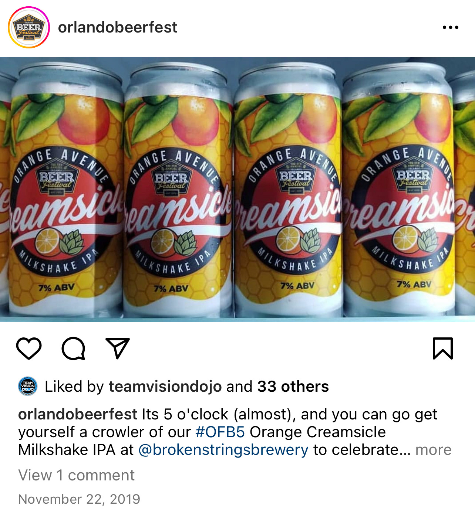Open orlandobeerfest username in header
This screenshot has height=517, width=475.
pyautogui.click(x=118, y=27)
